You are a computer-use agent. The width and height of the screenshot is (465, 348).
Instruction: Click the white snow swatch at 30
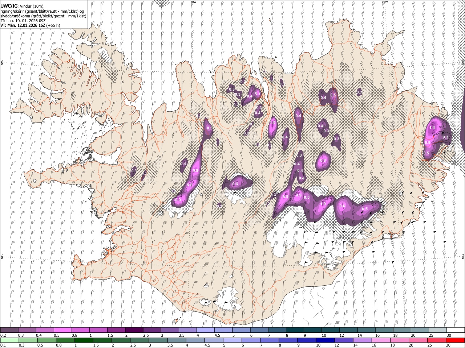click(x=456, y=330)
